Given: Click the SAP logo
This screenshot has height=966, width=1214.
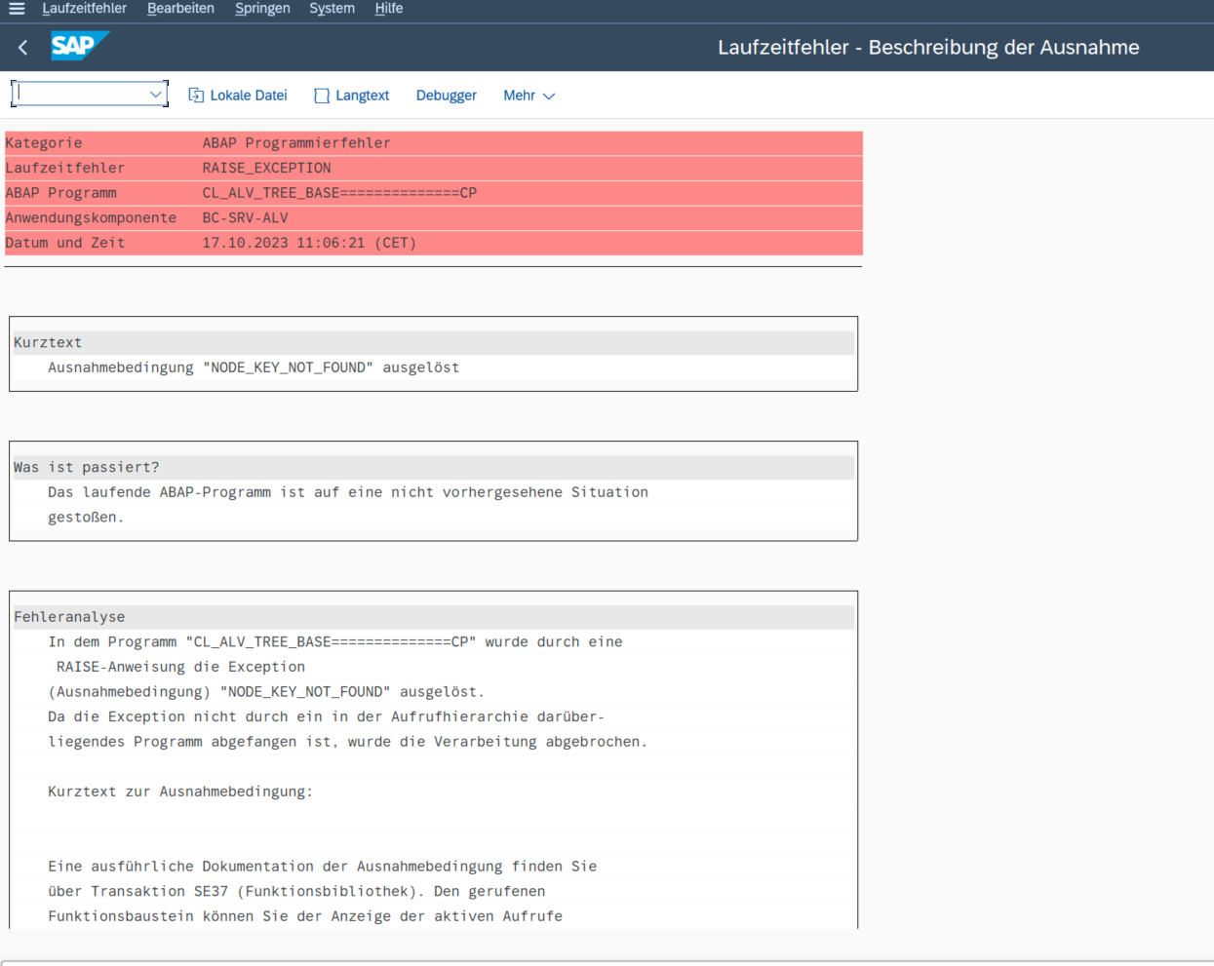Looking at the screenshot, I should pyautogui.click(x=78, y=46).
